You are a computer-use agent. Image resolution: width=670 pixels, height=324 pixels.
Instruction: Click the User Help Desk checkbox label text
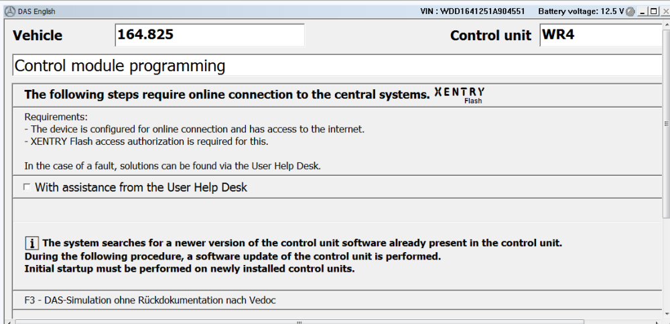[141, 187]
